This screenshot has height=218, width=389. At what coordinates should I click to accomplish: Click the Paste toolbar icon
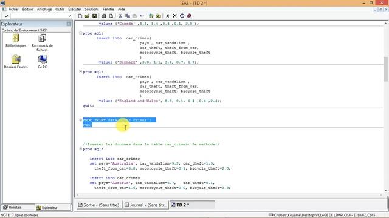[134, 16]
